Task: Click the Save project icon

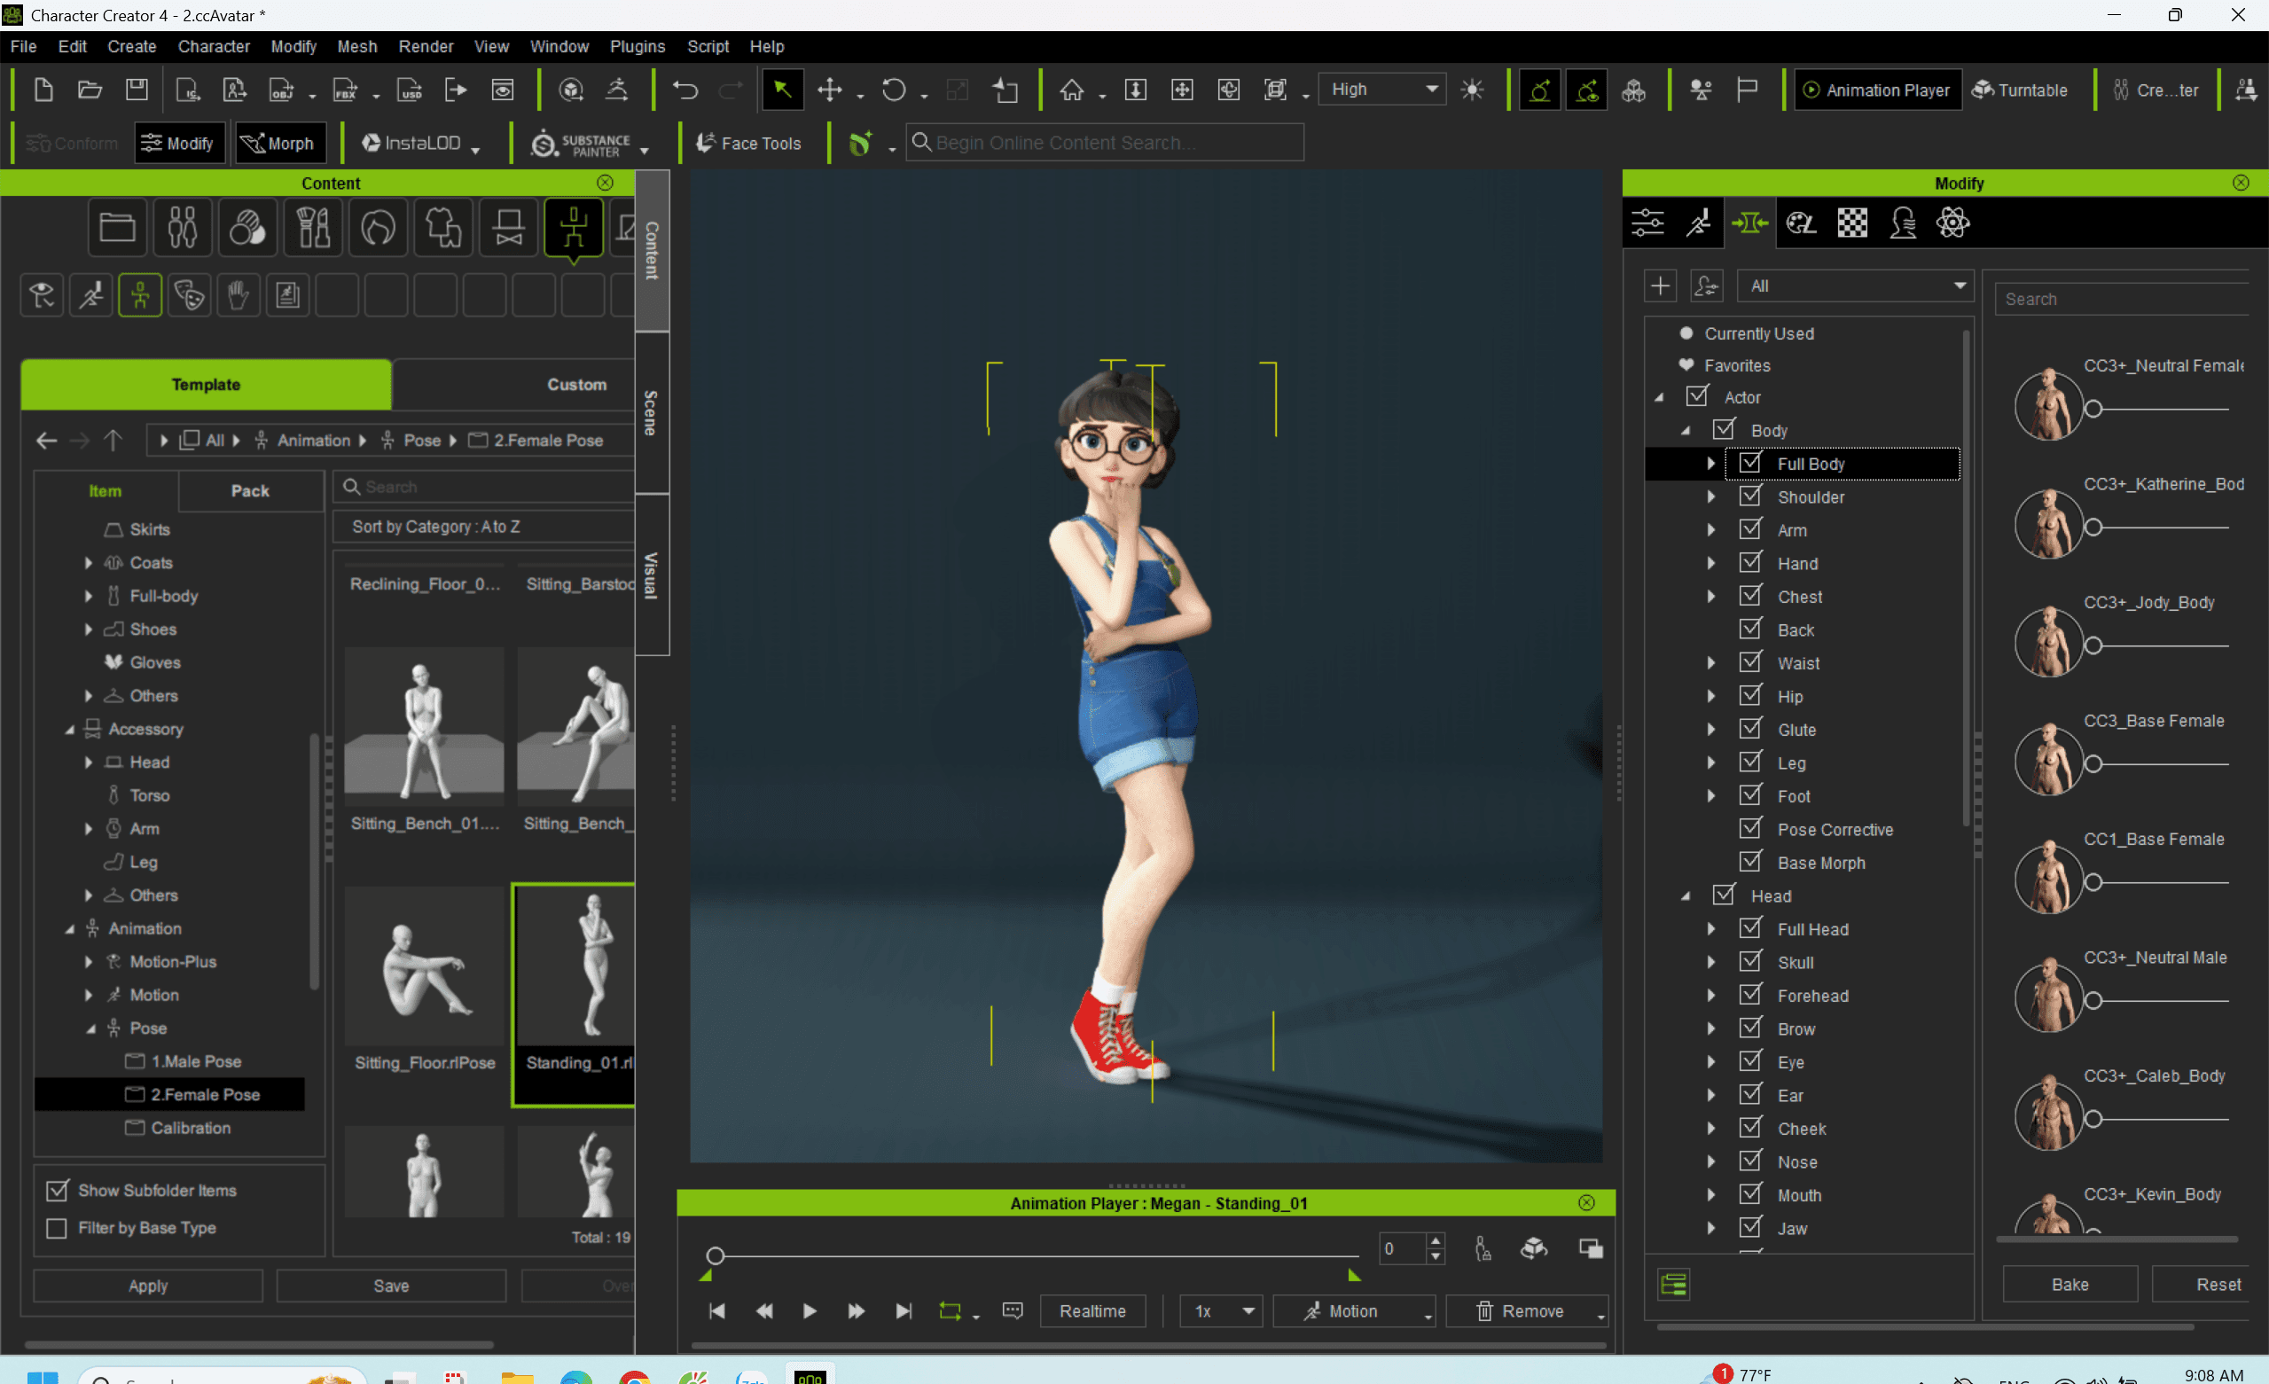Action: click(x=137, y=90)
